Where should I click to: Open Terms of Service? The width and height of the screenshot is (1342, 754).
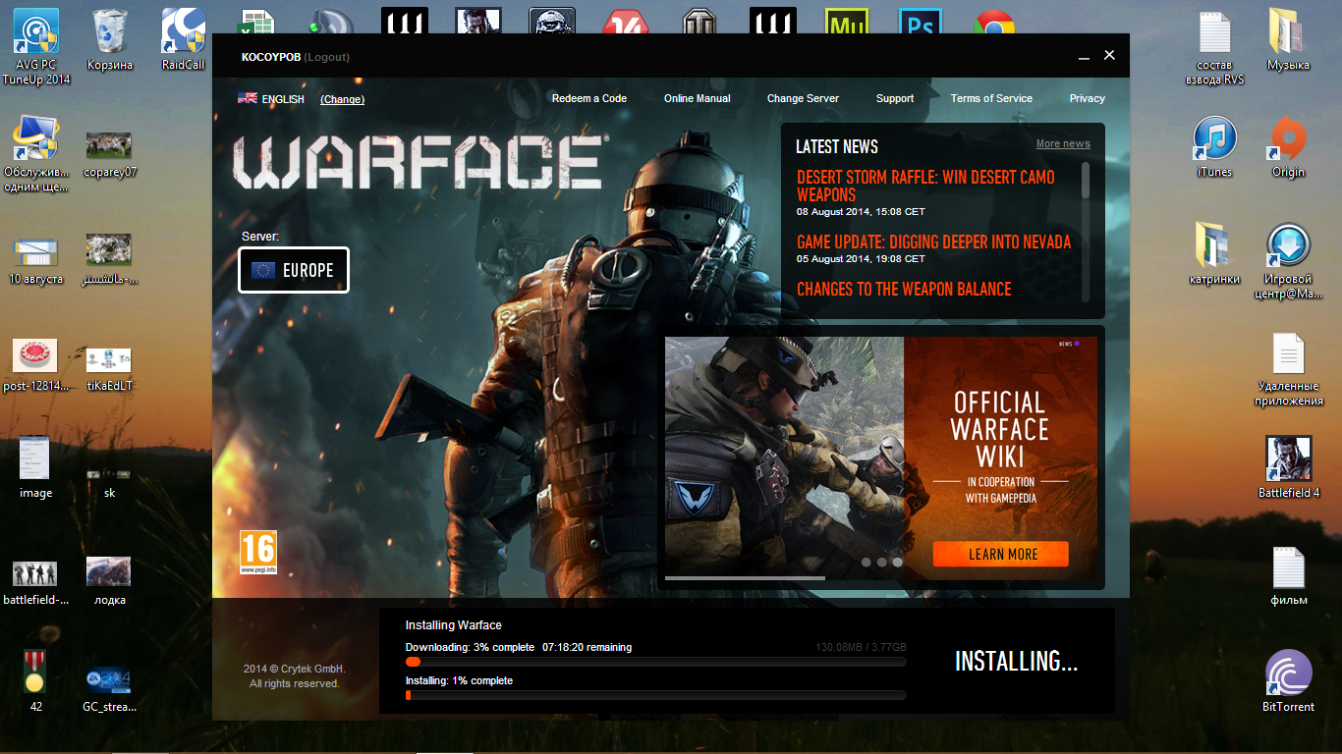point(991,98)
